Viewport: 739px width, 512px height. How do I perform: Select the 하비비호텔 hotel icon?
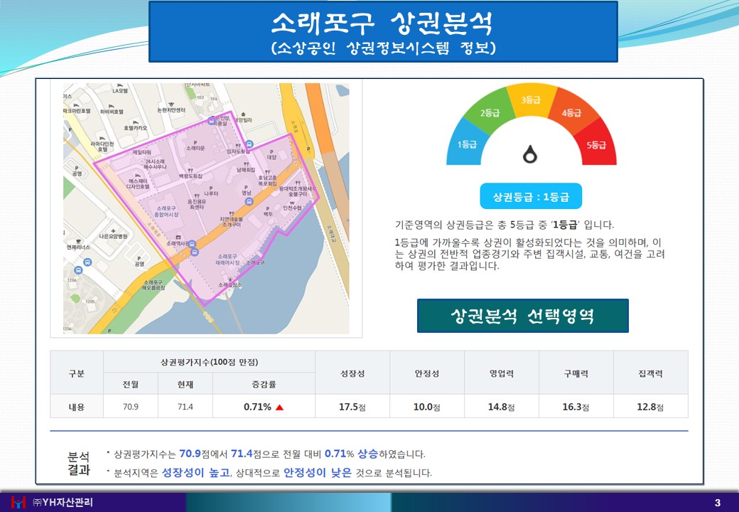[112, 106]
